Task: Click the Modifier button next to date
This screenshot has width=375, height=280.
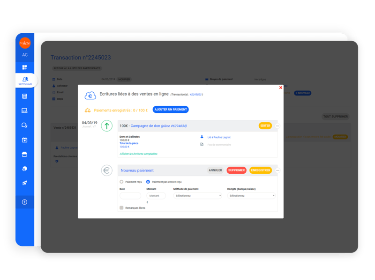Action: tap(124, 79)
